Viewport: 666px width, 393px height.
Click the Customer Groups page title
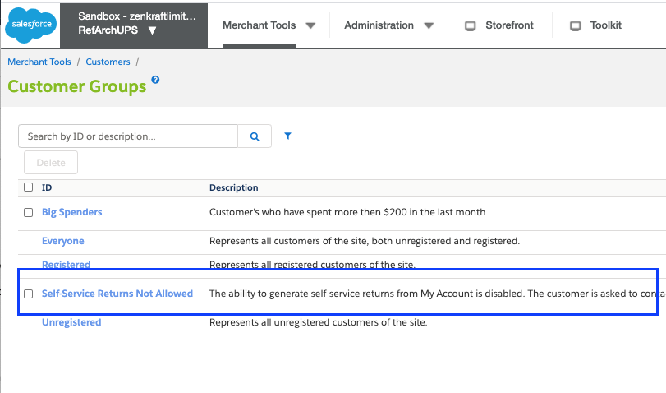(77, 86)
